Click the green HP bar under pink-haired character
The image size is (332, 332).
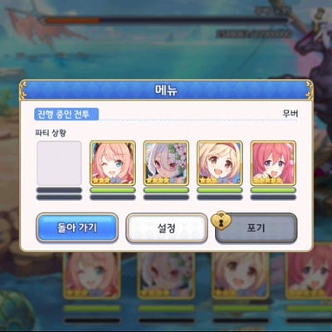point(113,190)
